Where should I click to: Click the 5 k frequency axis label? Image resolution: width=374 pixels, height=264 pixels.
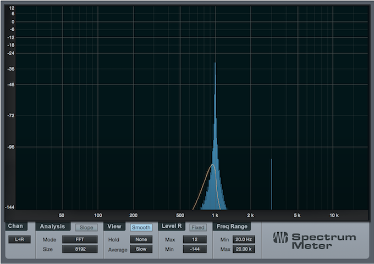297,216
